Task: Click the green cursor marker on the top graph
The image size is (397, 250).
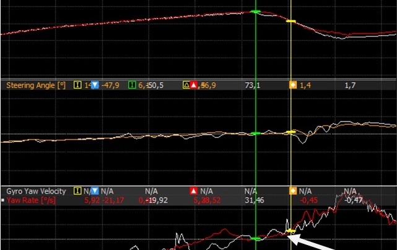Action: [256, 12]
